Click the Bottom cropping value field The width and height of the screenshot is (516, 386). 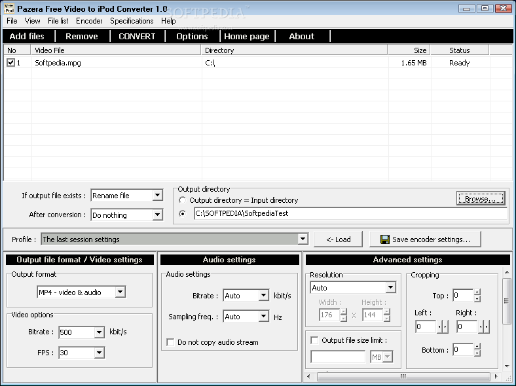[463, 349]
